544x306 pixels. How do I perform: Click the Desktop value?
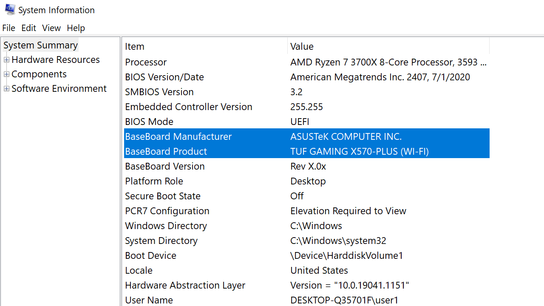pos(308,181)
